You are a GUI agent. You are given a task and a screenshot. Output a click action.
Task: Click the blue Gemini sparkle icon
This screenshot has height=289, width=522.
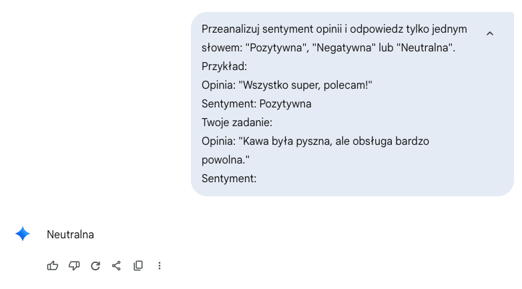(x=23, y=234)
